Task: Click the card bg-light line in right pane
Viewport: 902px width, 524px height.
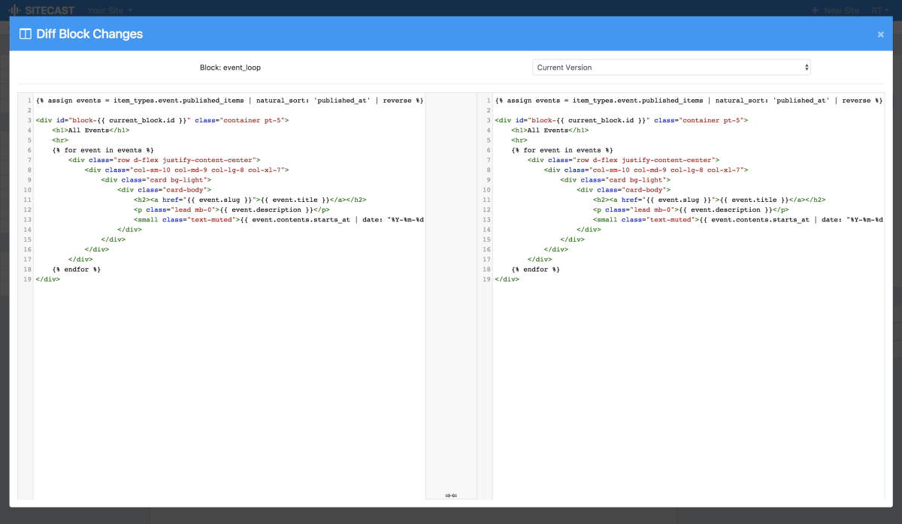Action: 616,179
